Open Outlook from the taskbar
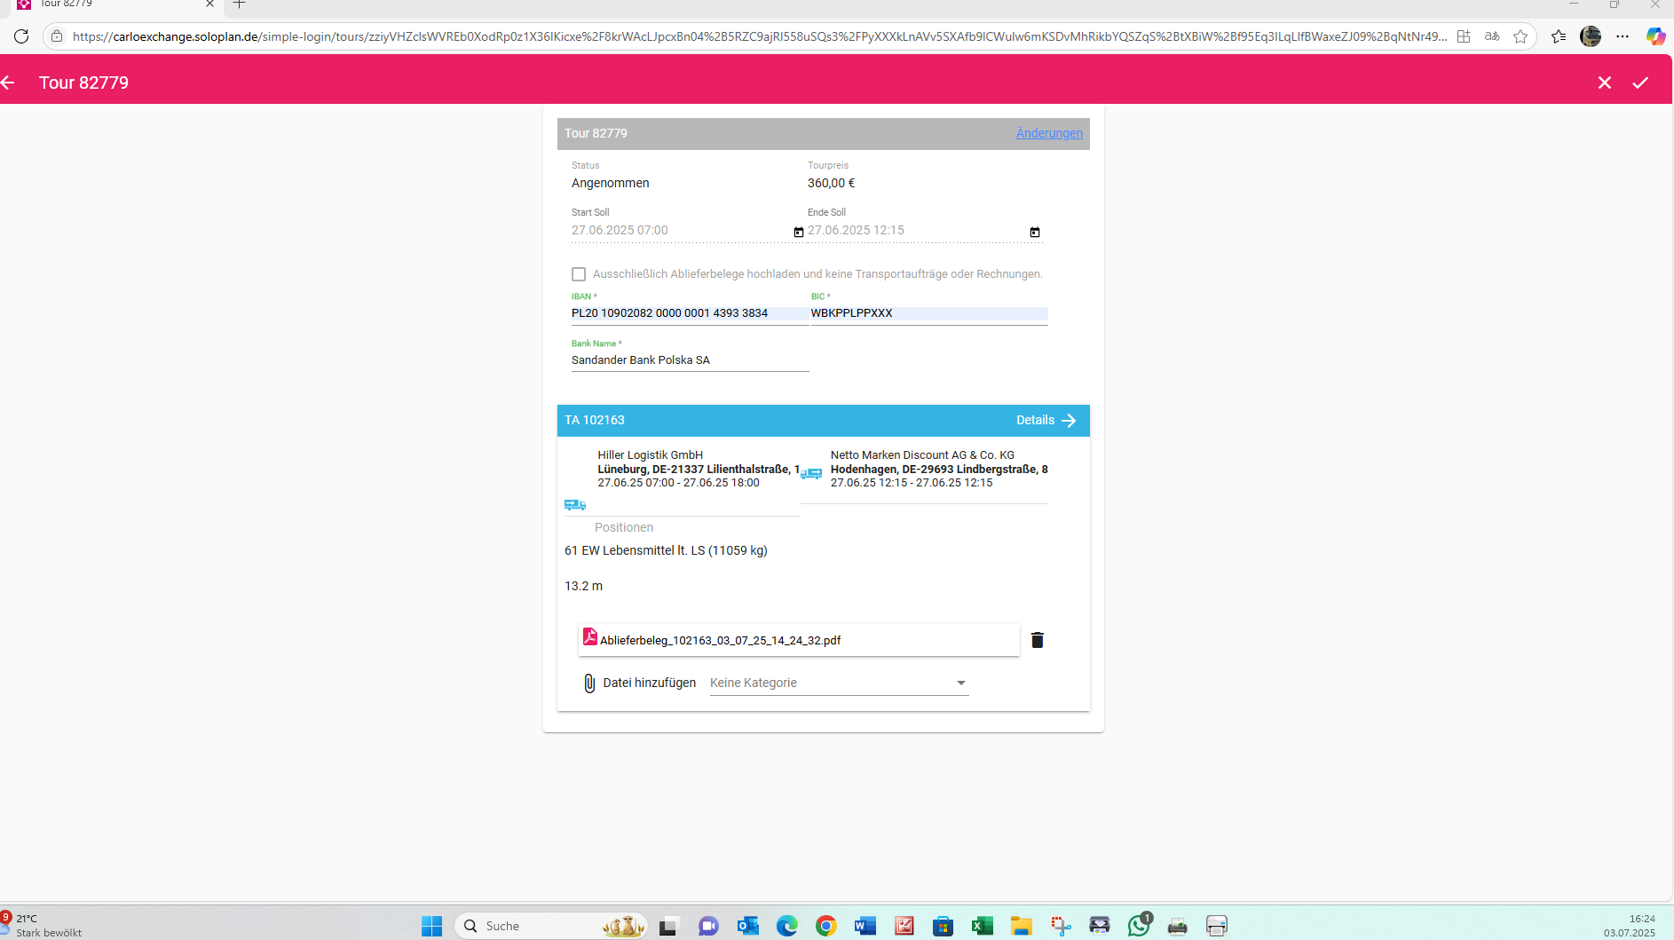Viewport: 1674px width, 940px height. pyautogui.click(x=748, y=926)
